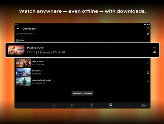Open the ONE PIECE thumbnail
164x124 pixels.
pos(16,50)
